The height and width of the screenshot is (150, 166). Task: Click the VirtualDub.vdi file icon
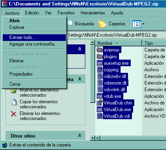(100, 116)
